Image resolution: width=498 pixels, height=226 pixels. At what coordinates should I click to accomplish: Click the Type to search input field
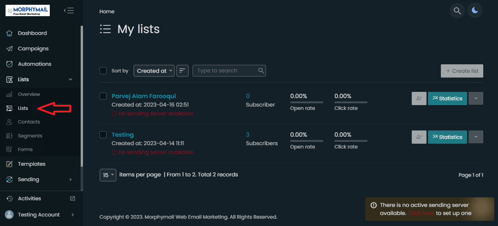click(x=229, y=71)
